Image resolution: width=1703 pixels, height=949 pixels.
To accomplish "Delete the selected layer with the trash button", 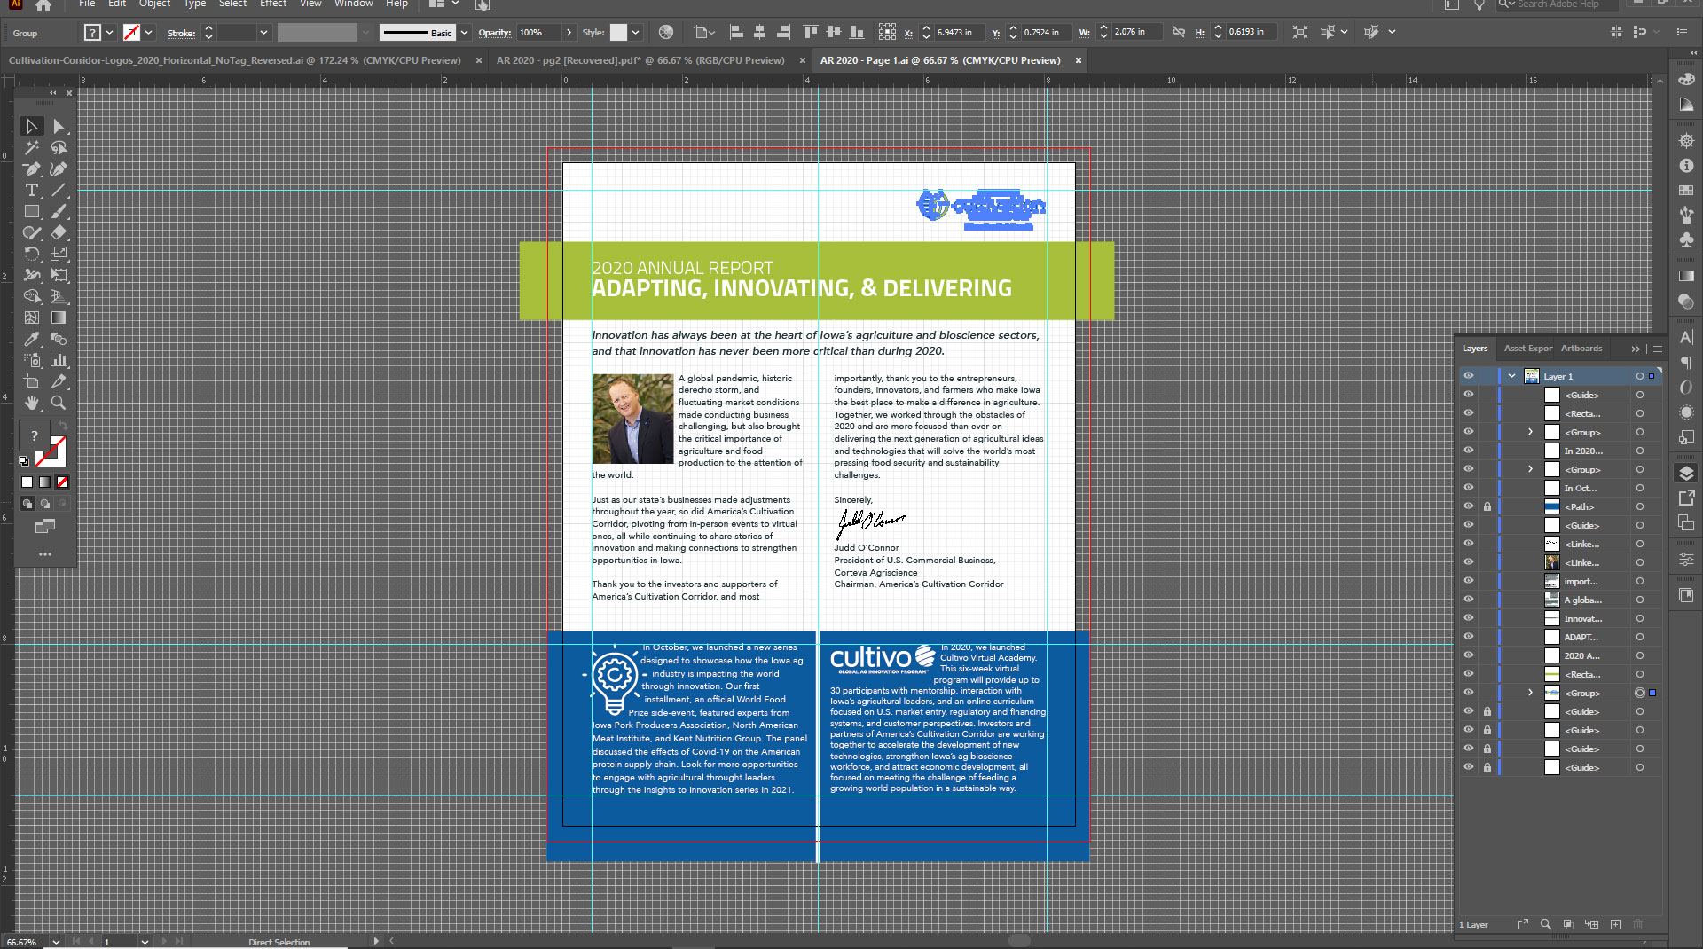I will pos(1637,924).
